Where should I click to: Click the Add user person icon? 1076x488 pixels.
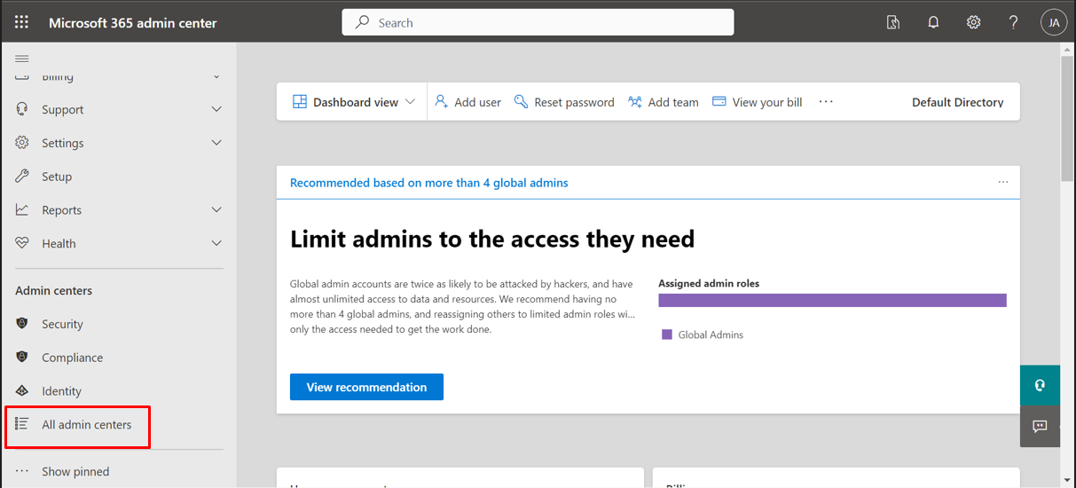click(x=441, y=102)
